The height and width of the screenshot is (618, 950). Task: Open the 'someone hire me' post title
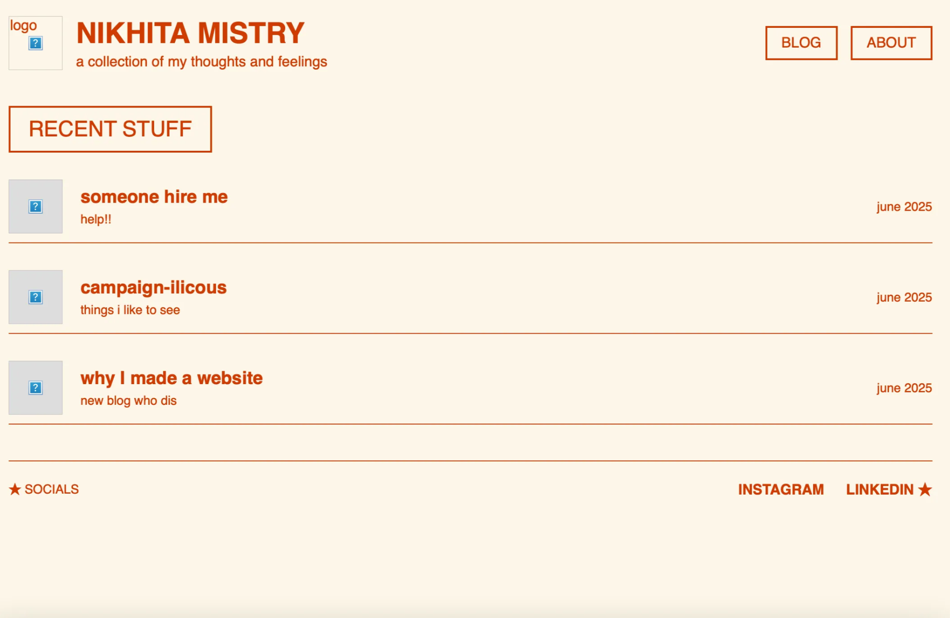tap(154, 197)
